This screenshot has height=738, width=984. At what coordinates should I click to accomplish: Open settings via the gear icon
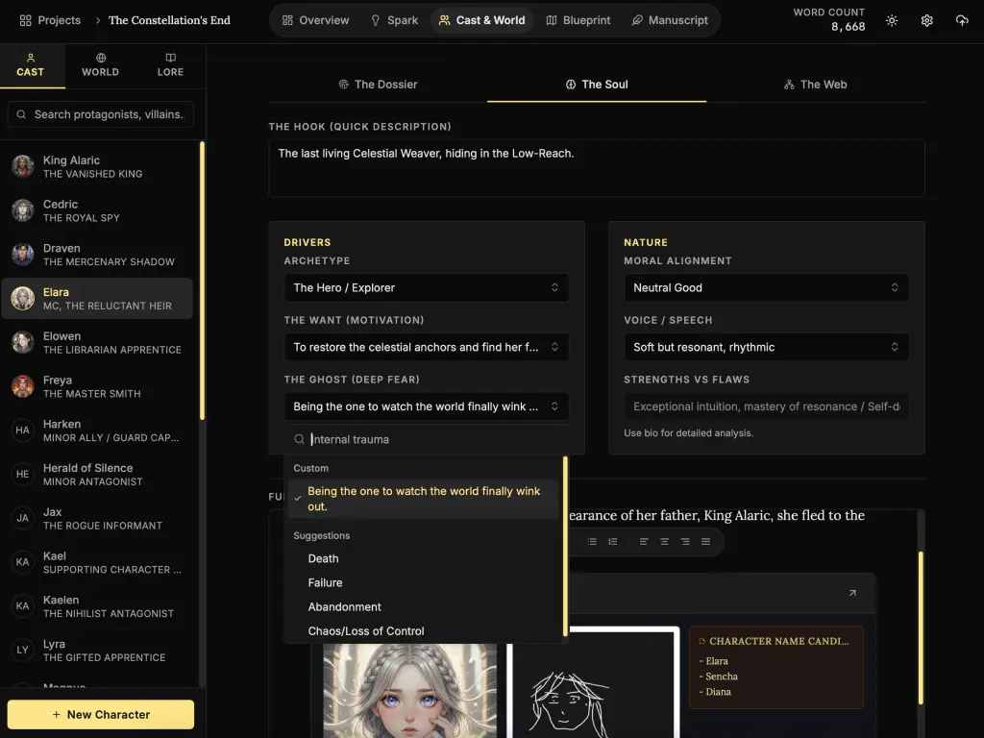[x=926, y=20]
